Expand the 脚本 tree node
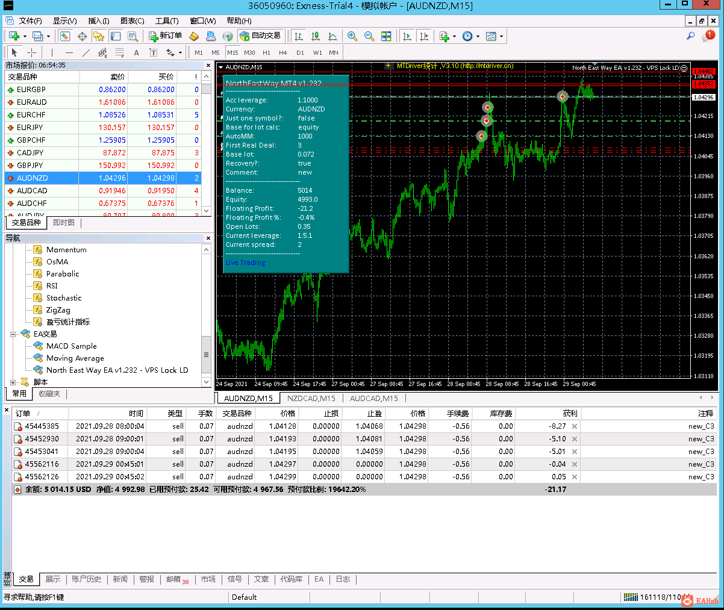The image size is (724, 610). point(13,382)
